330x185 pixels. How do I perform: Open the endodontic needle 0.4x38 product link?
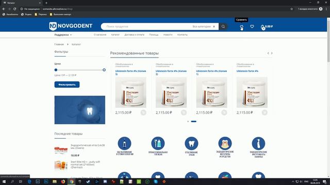pyautogui.click(x=88, y=146)
